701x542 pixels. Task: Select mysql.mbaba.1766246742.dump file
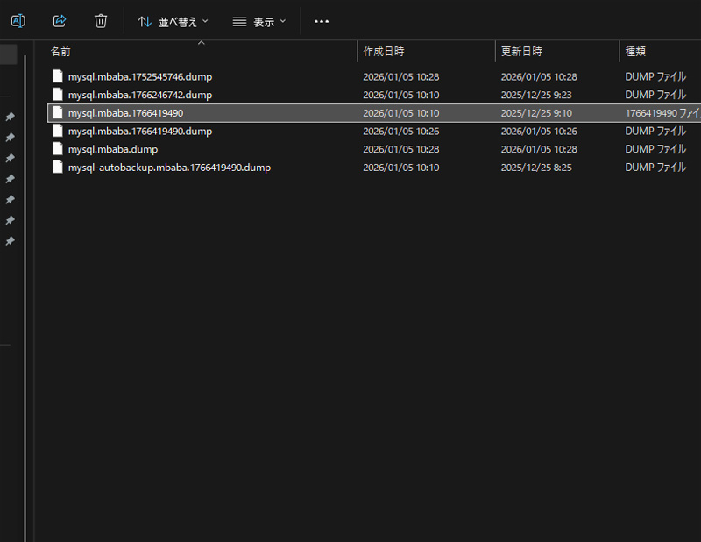click(x=140, y=95)
